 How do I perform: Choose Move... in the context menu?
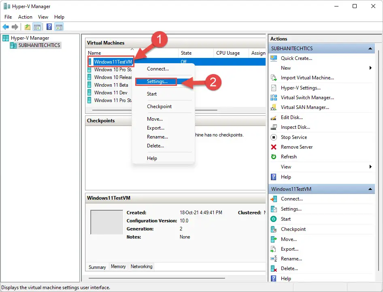click(x=163, y=119)
